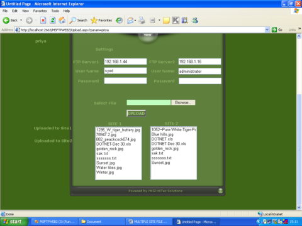302x226 pixels.
Task: Select 1235_W_tiger_buttery.jpg in Site 1 list
Action: tap(118, 130)
